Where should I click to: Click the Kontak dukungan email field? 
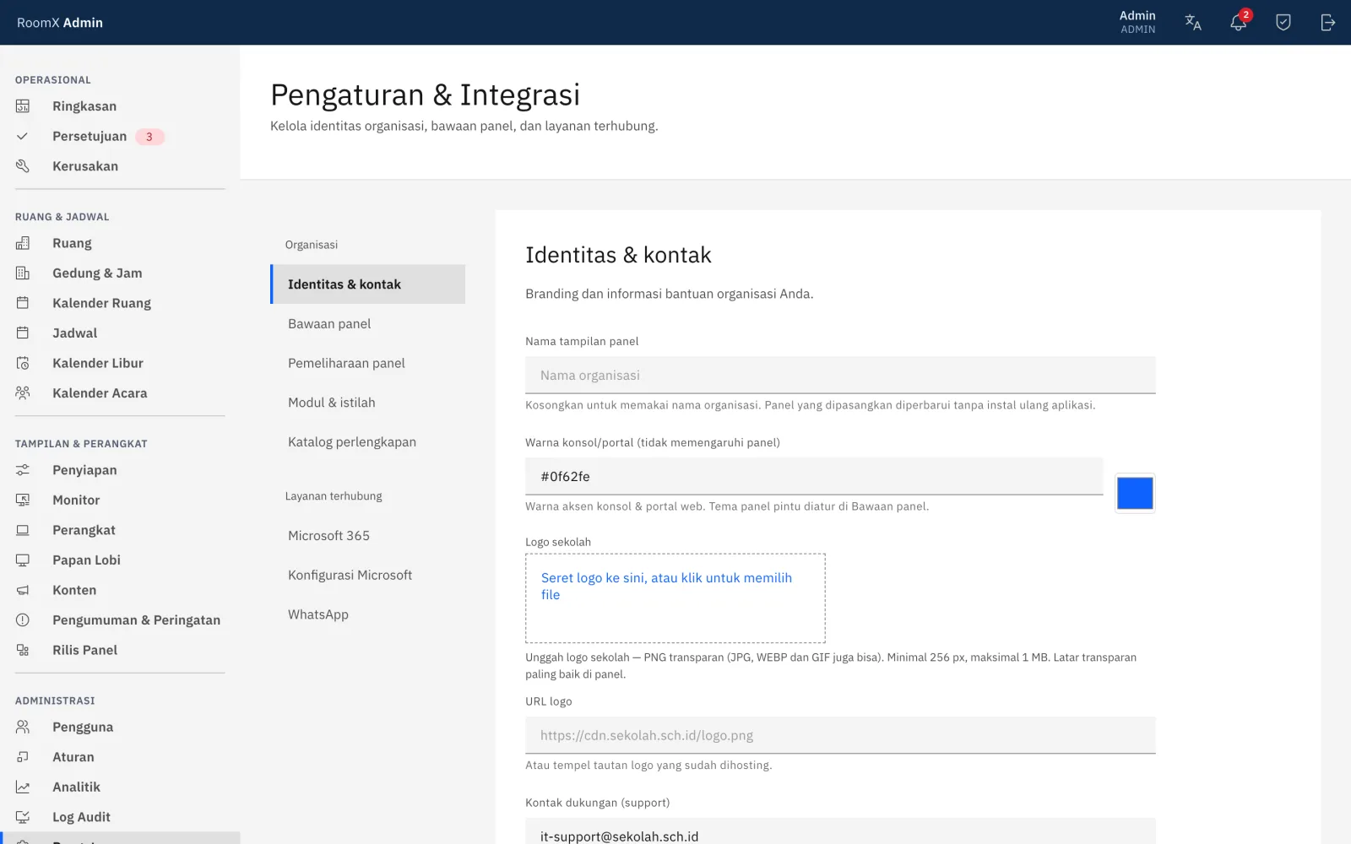coord(840,832)
